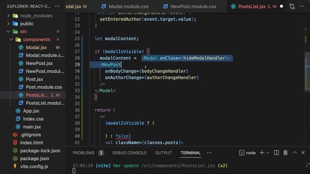The width and height of the screenshot is (310, 174).
Task: Open source control changes icon
Action: click(x=292, y=6)
